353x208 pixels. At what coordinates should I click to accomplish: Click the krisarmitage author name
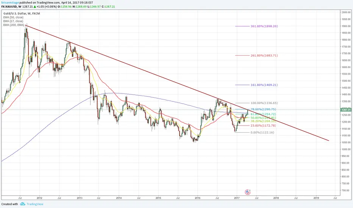pyautogui.click(x=10, y=3)
